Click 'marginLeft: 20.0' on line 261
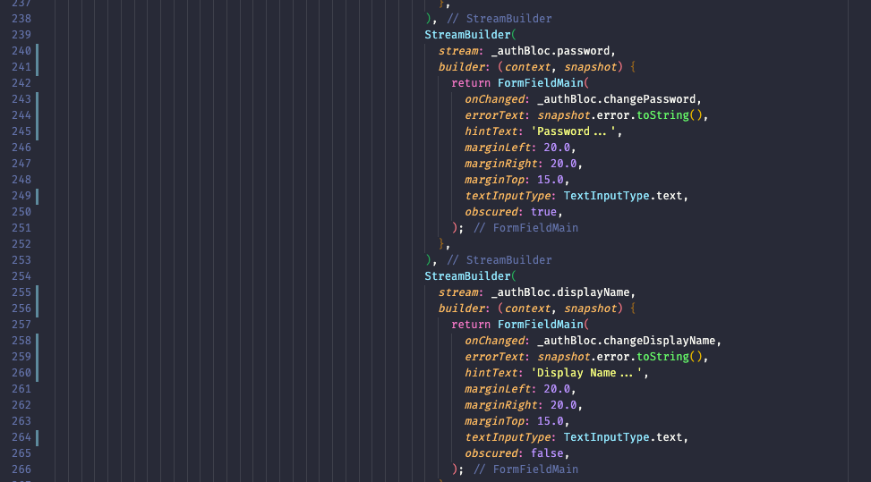Image resolution: width=871 pixels, height=482 pixels. (517, 388)
